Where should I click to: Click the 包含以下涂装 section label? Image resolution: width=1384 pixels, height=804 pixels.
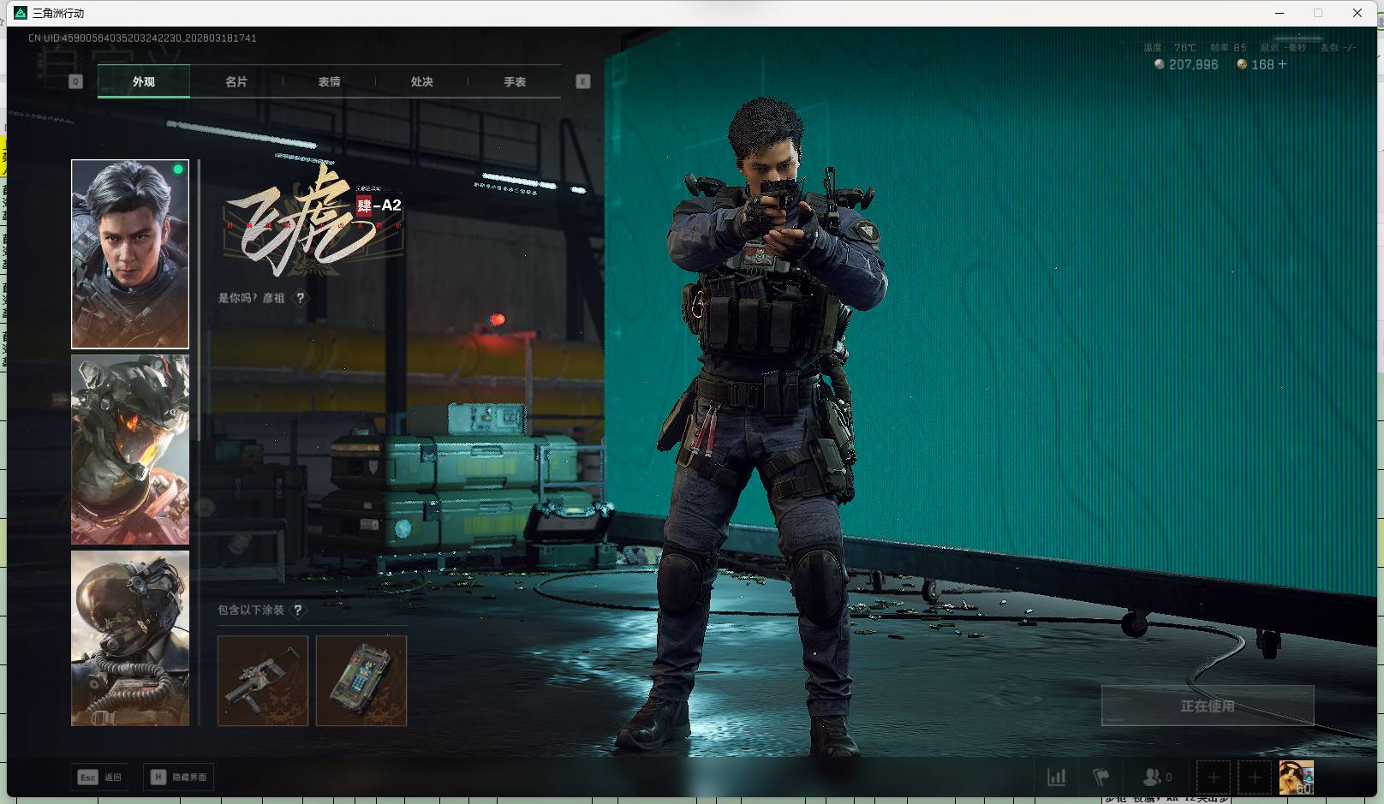click(x=250, y=610)
